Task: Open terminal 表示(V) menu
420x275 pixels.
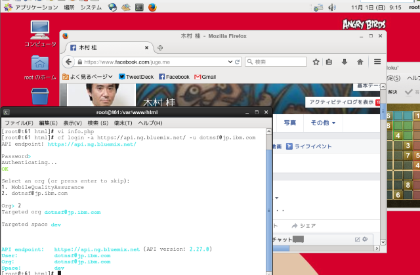Action: pos(73,123)
